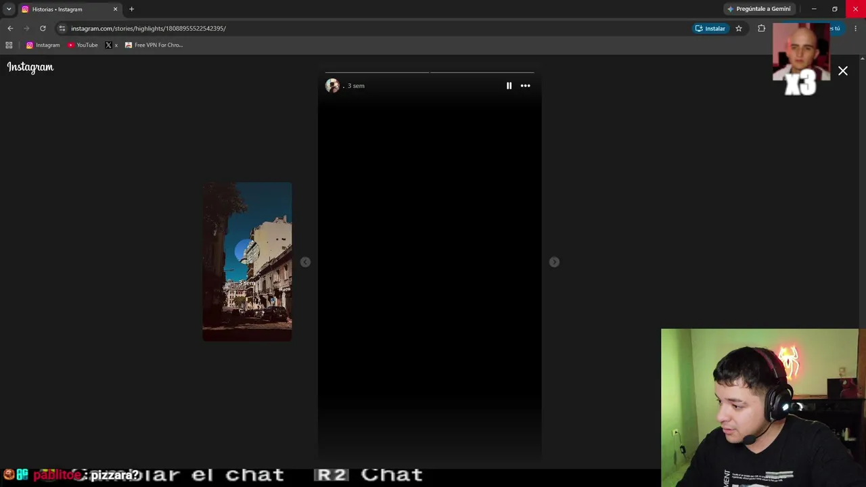866x487 pixels.
Task: Click the 3 sem timestamp
Action: (356, 86)
